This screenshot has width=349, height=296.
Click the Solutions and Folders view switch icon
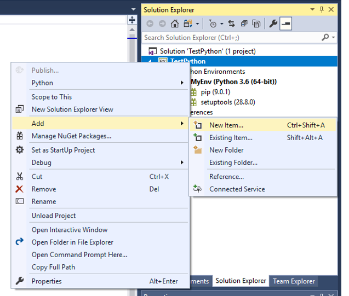pos(188,24)
